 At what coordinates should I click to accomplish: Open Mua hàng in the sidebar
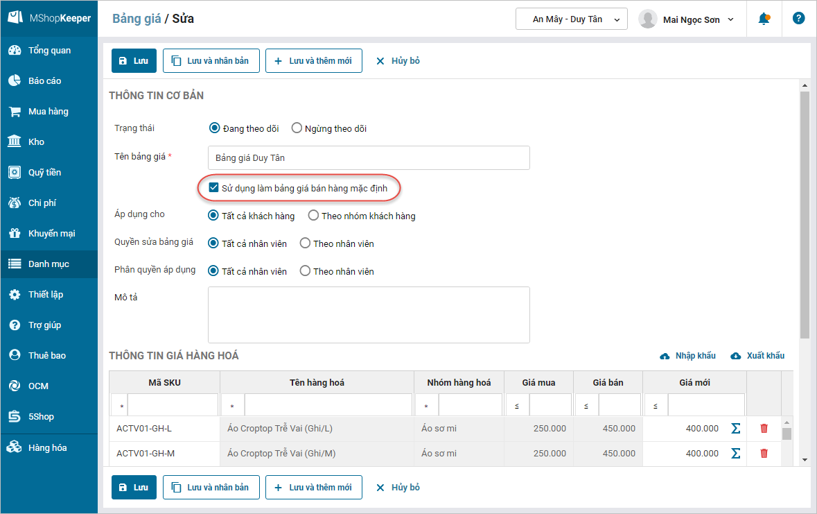tap(49, 111)
